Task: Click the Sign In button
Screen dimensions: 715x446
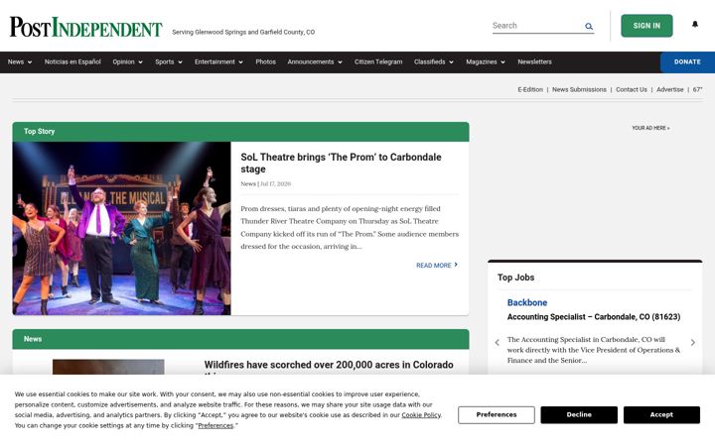Action: tap(646, 26)
